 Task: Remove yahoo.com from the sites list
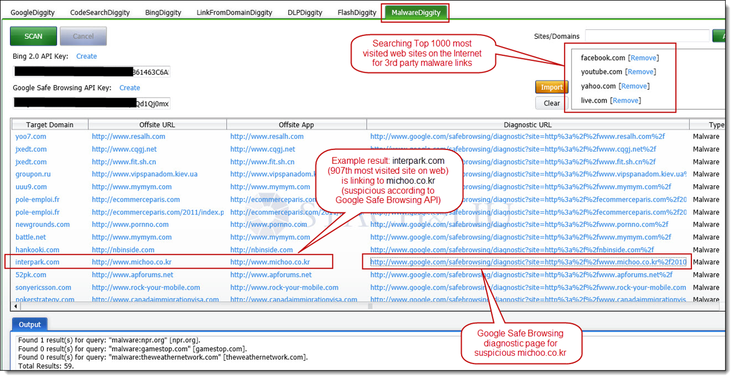(634, 86)
